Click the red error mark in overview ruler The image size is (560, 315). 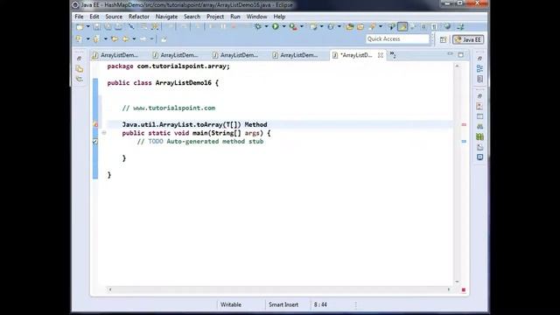pos(464,124)
